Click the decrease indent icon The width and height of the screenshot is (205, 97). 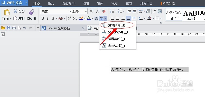tap(129, 11)
